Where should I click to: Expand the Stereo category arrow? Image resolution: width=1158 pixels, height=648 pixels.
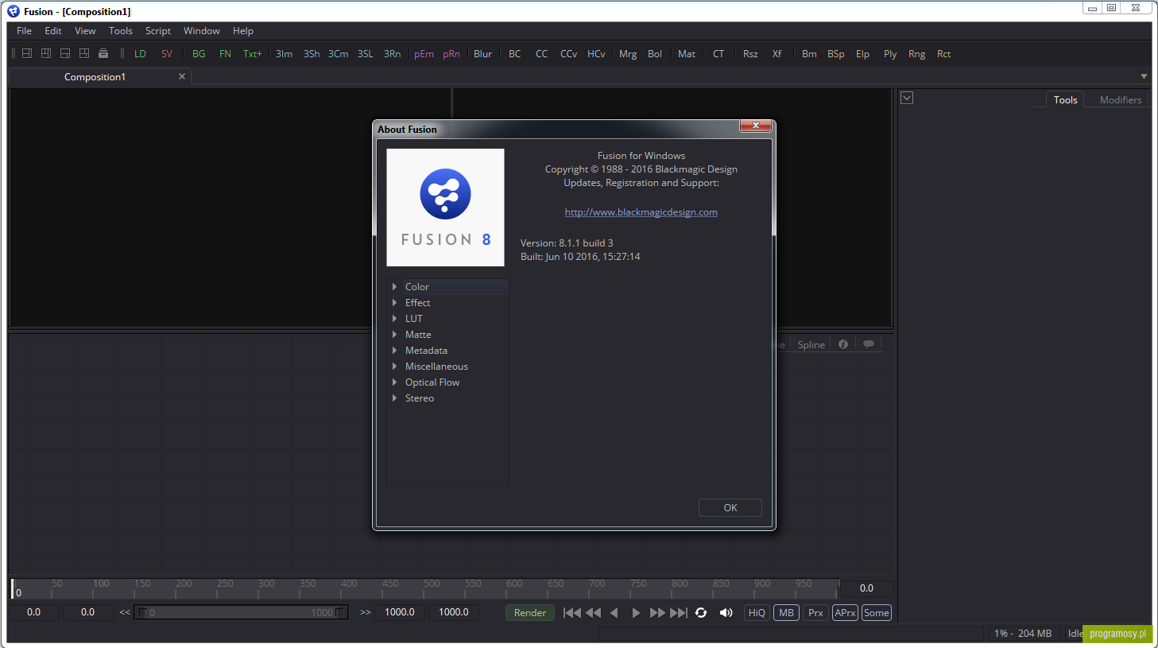[394, 398]
